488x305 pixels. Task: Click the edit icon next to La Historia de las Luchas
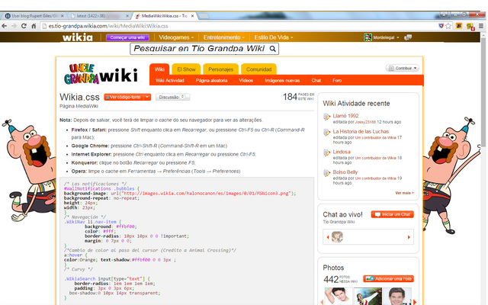(x=327, y=133)
